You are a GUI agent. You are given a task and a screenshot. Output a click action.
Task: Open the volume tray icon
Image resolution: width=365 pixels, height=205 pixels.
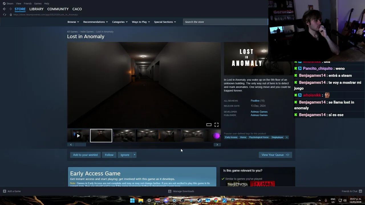click(x=345, y=200)
